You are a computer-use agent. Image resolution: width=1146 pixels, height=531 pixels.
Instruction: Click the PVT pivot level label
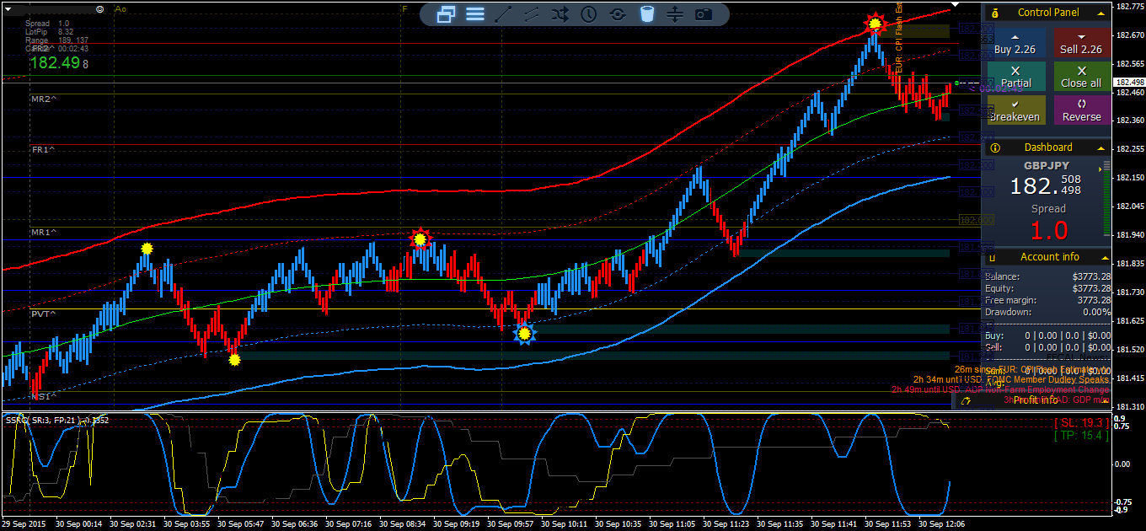tap(44, 314)
